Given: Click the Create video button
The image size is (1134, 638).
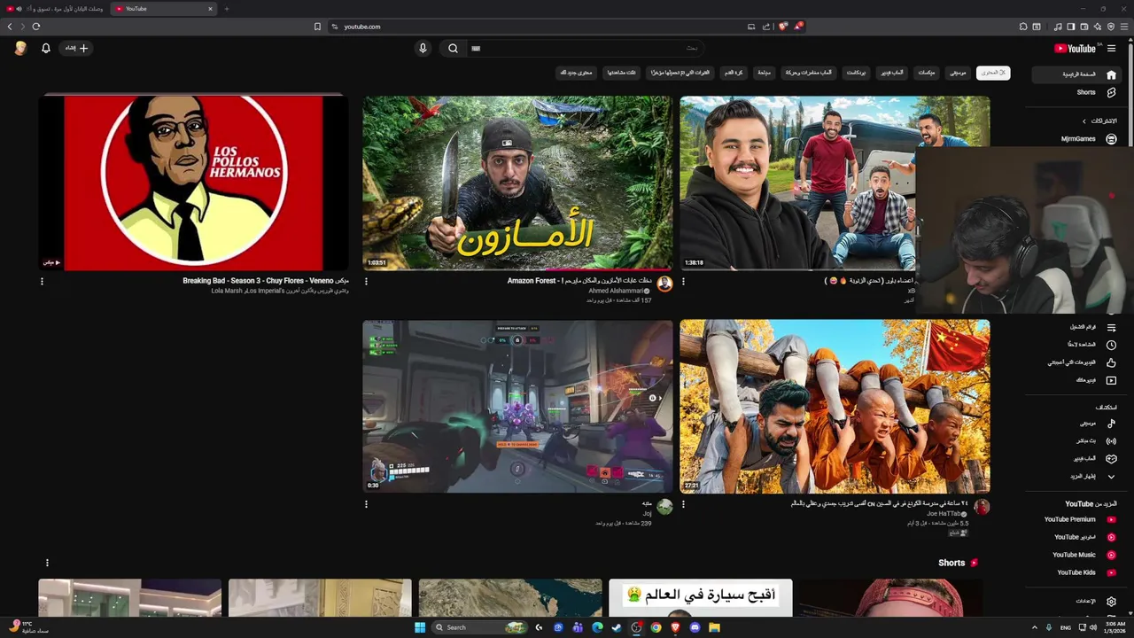Looking at the screenshot, I should click(x=76, y=49).
